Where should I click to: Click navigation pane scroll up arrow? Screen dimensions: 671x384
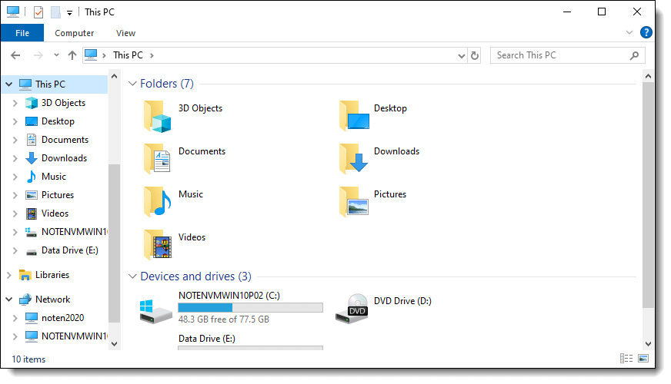pyautogui.click(x=114, y=77)
